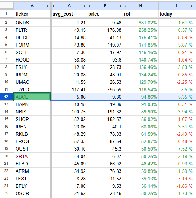This screenshot has height=198, width=196.
Task: Select the PLTR ticker cell
Action: click(32, 30)
